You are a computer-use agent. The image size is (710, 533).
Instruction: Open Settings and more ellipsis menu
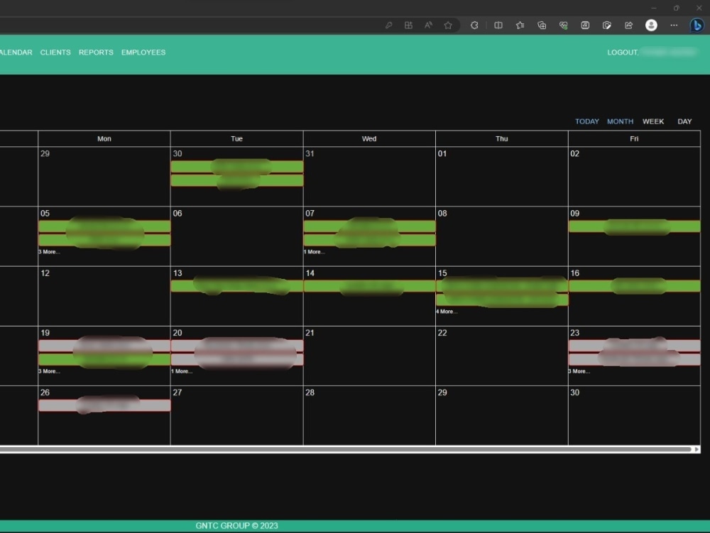coord(674,26)
